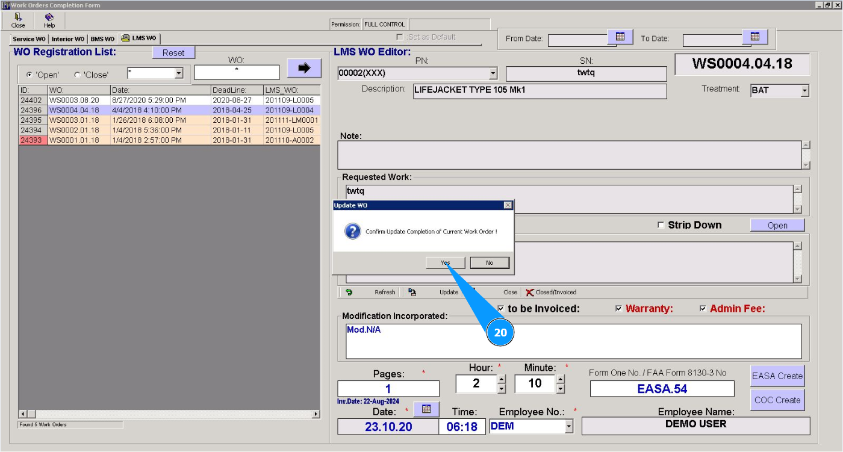Image resolution: width=843 pixels, height=452 pixels.
Task: Increase the Hour value with up arrow
Action: (x=502, y=379)
